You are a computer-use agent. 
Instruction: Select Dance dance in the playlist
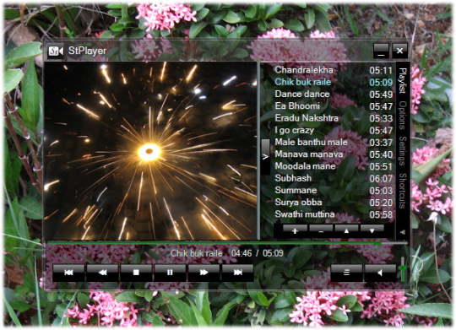tap(334, 94)
